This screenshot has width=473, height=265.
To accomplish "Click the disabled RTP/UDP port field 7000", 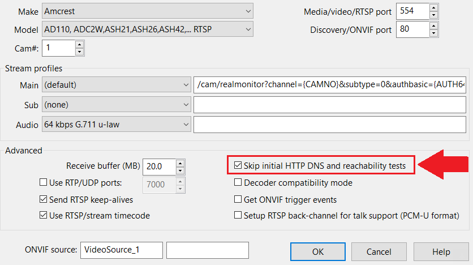I will pos(160,185).
